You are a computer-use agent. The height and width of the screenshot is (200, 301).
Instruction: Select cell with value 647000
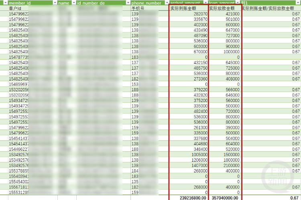(x=224, y=30)
